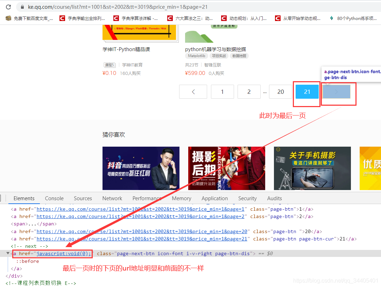Switch to the Sources DevTools tab
The height and width of the screenshot is (287, 381).
(x=83, y=198)
